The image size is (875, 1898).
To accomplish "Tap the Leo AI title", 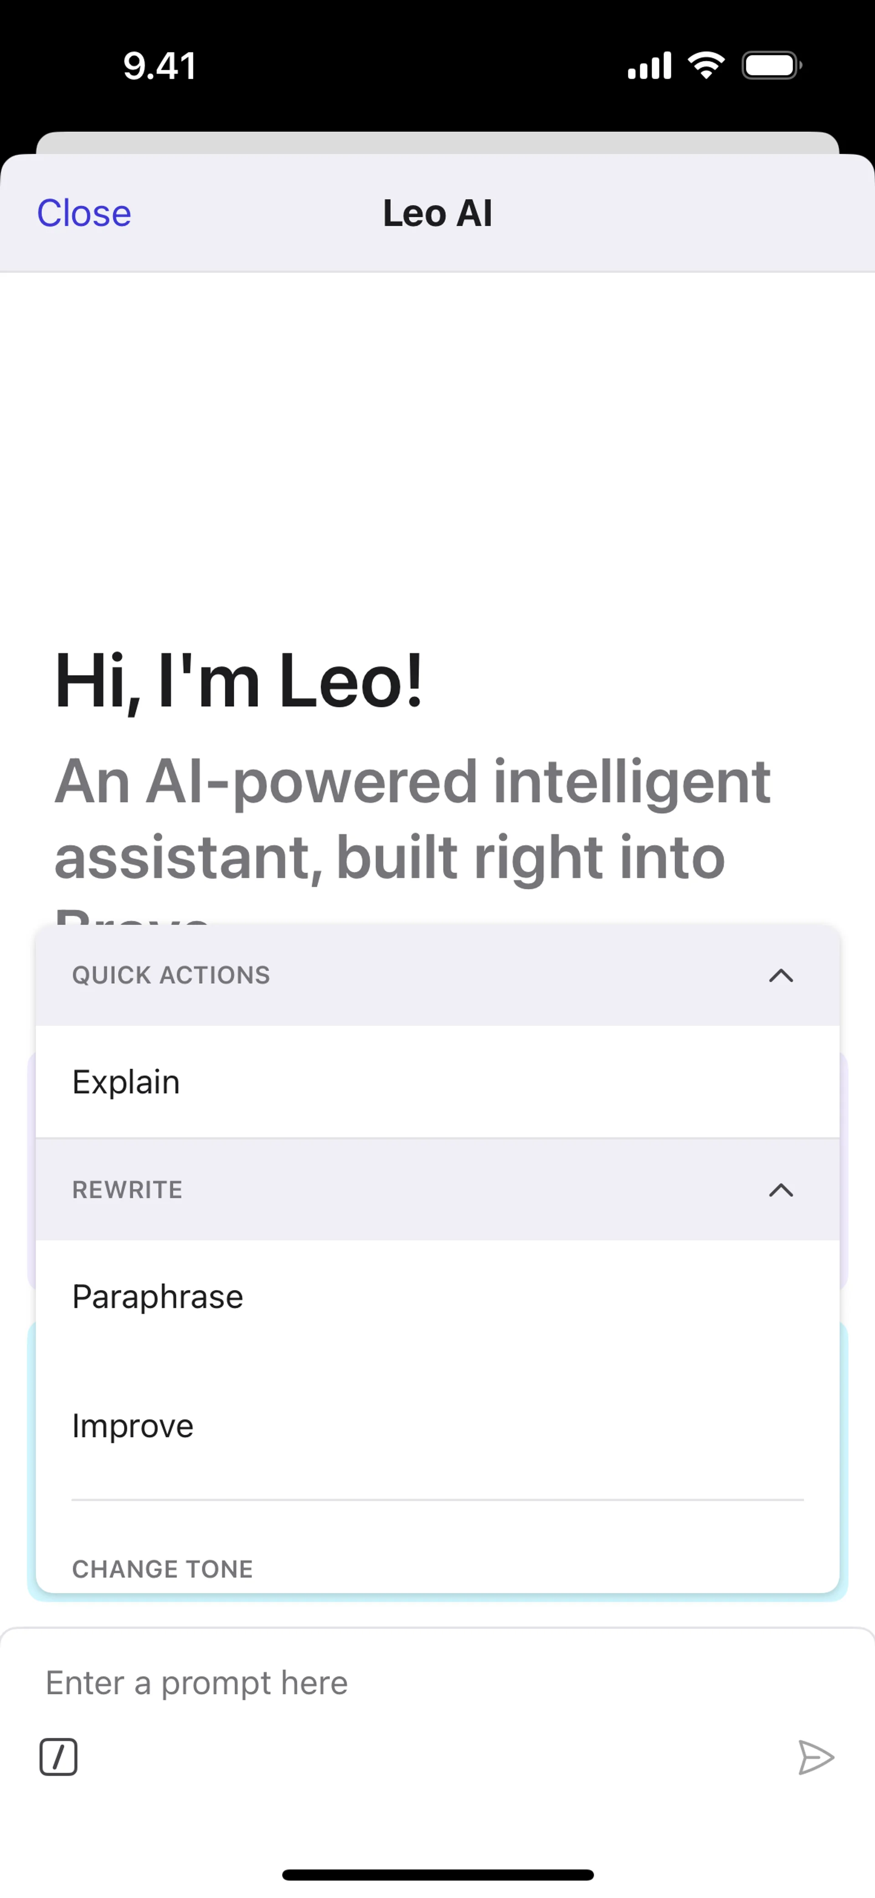I will pyautogui.click(x=437, y=213).
